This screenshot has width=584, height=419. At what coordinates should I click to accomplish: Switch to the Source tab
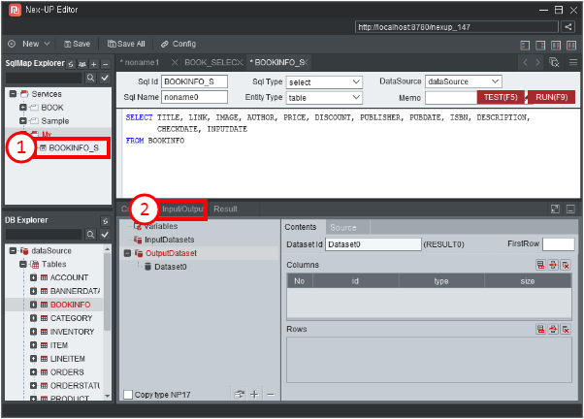tap(343, 227)
